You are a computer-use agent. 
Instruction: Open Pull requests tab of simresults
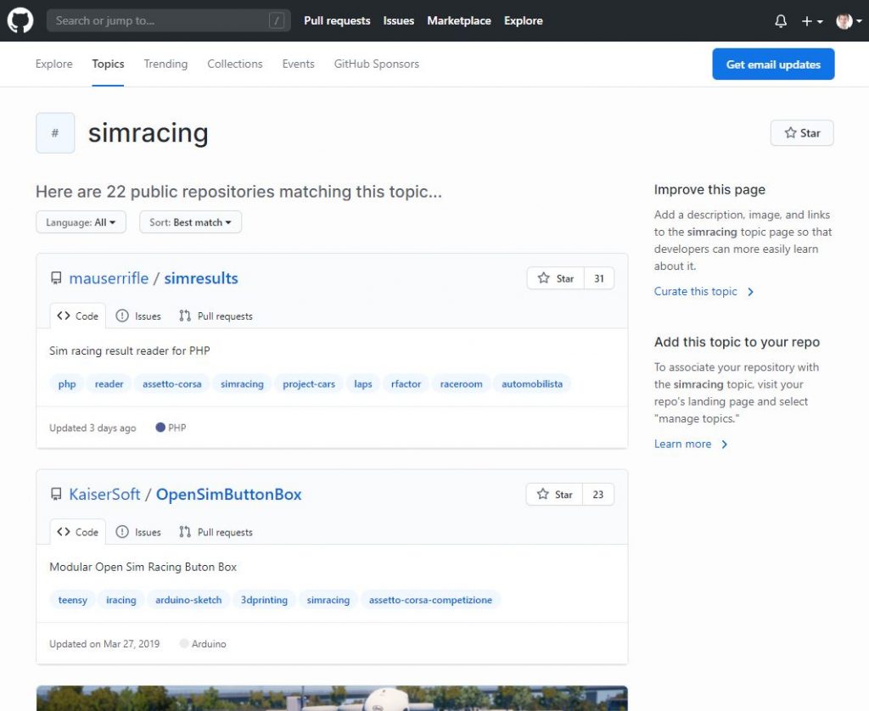tap(216, 316)
